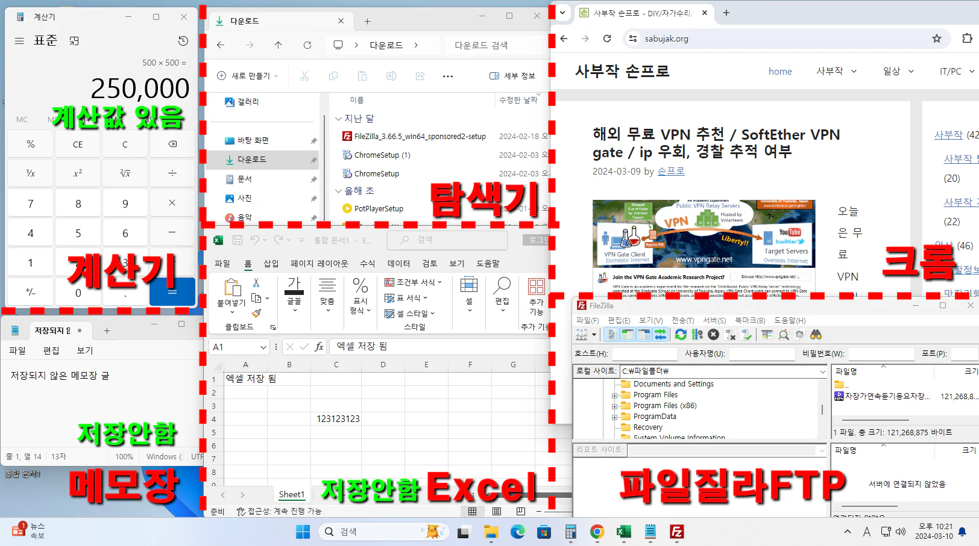Expand Program Files (x86) in FileZilla tree

pos(614,406)
